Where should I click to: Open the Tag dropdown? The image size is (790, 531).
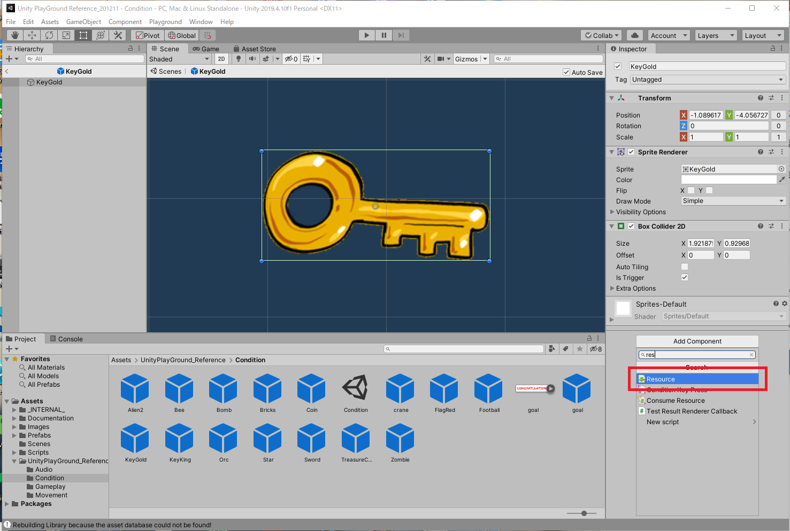708,80
